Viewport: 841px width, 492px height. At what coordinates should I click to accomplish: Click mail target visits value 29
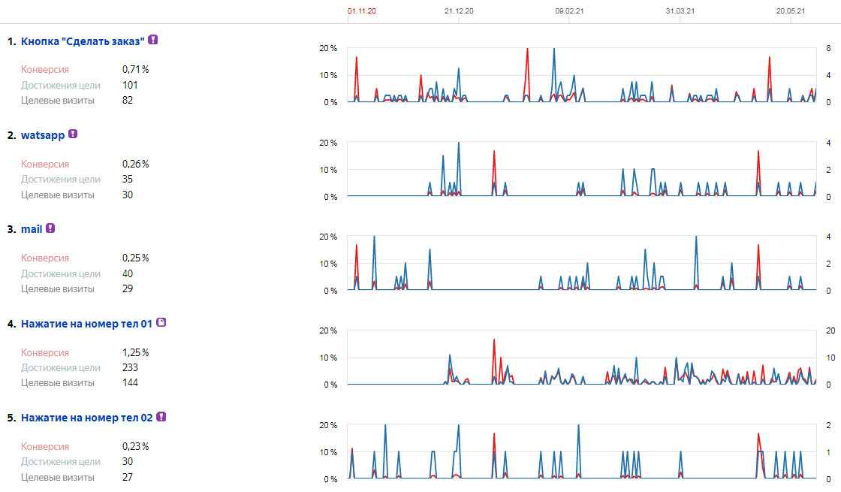128,288
